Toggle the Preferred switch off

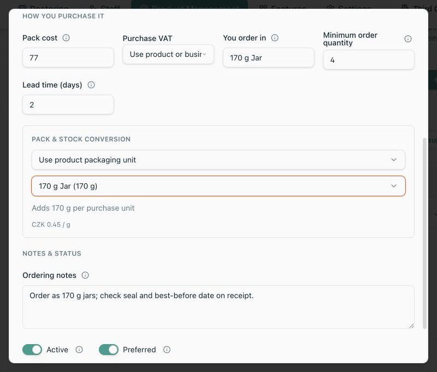coord(109,350)
